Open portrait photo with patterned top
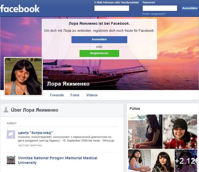 tap(163, 161)
